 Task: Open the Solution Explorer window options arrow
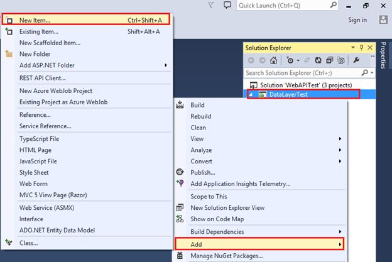(x=353, y=47)
